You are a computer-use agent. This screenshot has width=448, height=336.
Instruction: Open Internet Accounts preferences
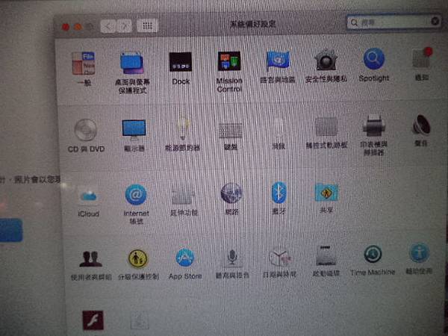point(136,195)
